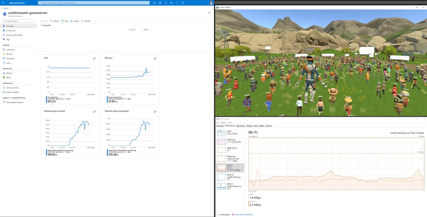Open Azure help question mark
Screen dimensions: 427x217
[177, 2]
